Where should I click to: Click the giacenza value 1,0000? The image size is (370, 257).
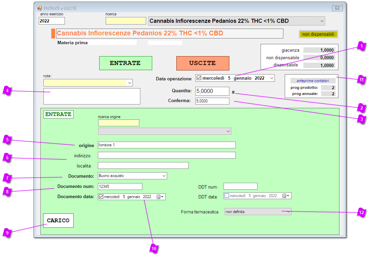(x=319, y=50)
